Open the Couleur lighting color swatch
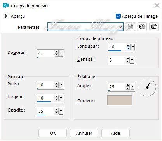 (x=119, y=100)
